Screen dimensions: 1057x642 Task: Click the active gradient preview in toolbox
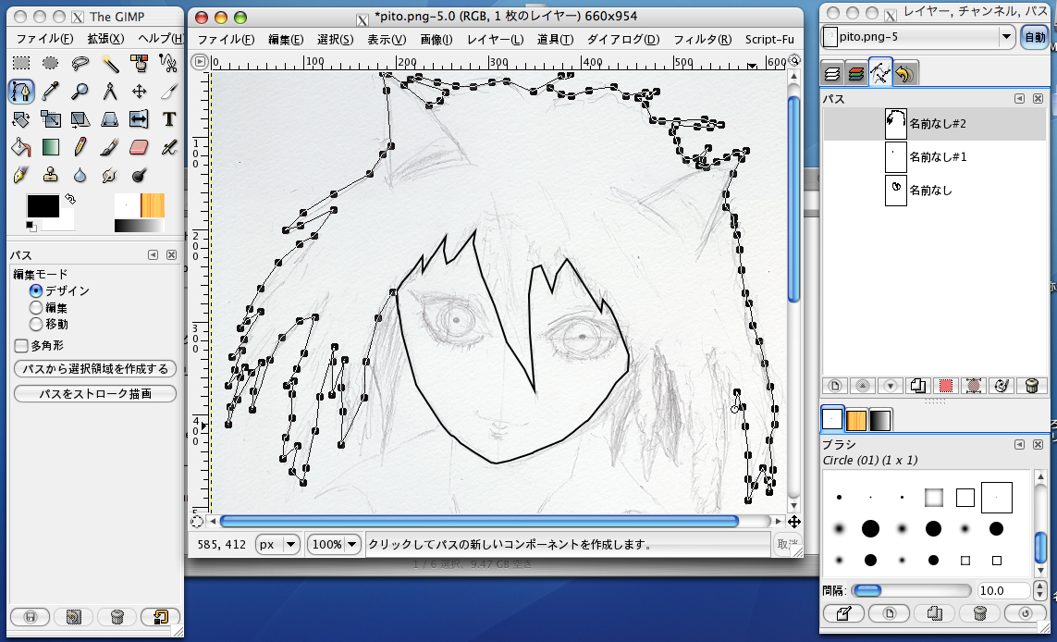(139, 226)
